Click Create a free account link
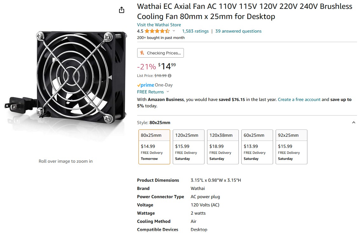Image resolution: width=362 pixels, height=233 pixels. [299, 99]
